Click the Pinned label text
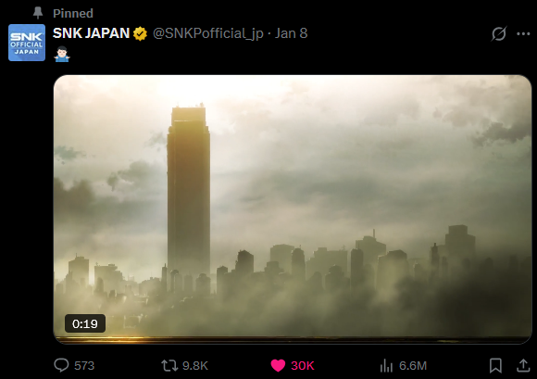Screen dimensions: 537x379 [73, 13]
